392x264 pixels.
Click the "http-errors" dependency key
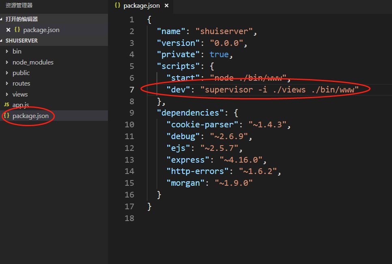coord(198,172)
